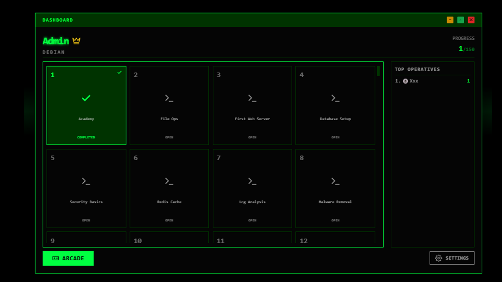
Task: Click the terminal icon on Redis Cache tile
Action: click(169, 181)
